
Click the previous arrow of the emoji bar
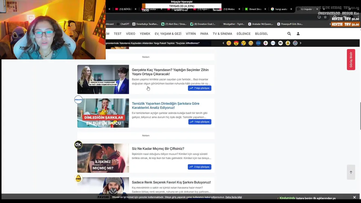tap(223, 43)
